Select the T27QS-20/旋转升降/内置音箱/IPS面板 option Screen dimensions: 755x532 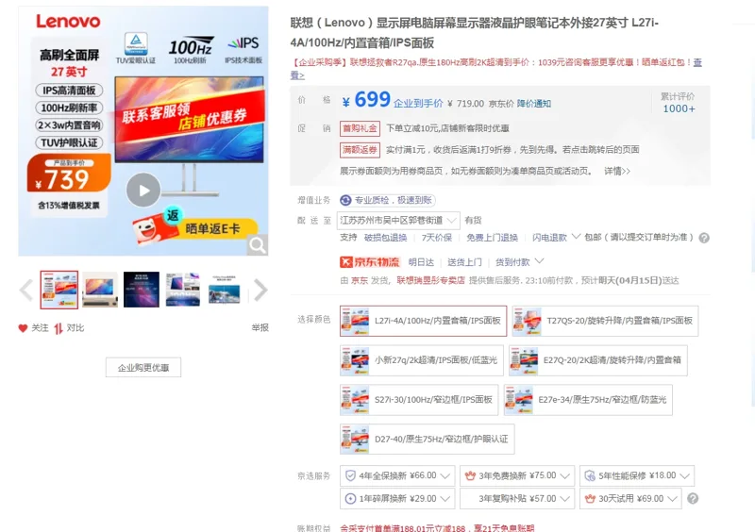pyautogui.click(x=605, y=321)
